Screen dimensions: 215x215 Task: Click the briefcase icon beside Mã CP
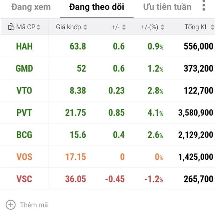[x=11, y=27]
